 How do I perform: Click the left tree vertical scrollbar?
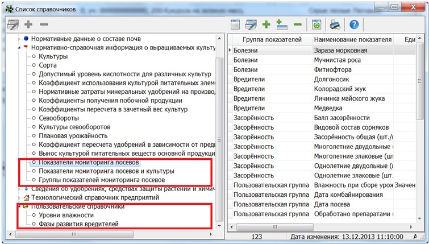pos(220,131)
